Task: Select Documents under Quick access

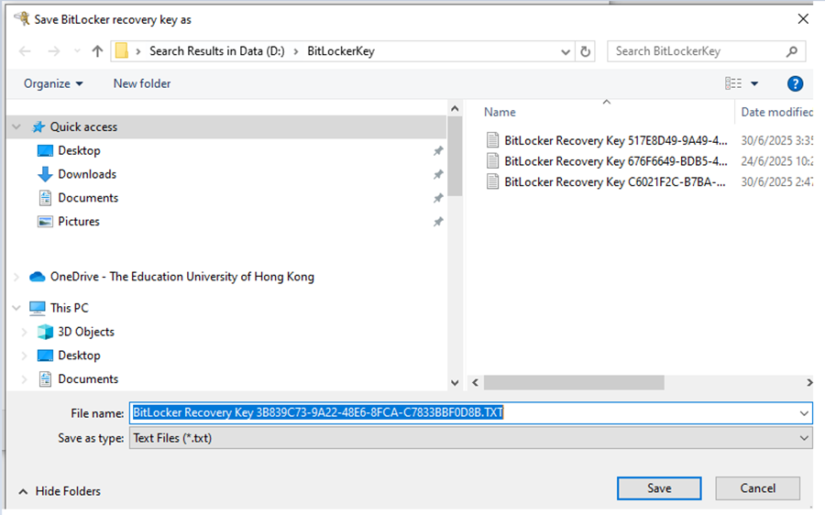Action: (x=88, y=198)
